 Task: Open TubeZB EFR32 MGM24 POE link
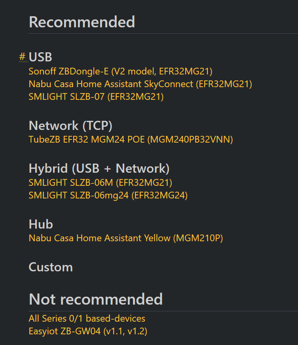131,139
